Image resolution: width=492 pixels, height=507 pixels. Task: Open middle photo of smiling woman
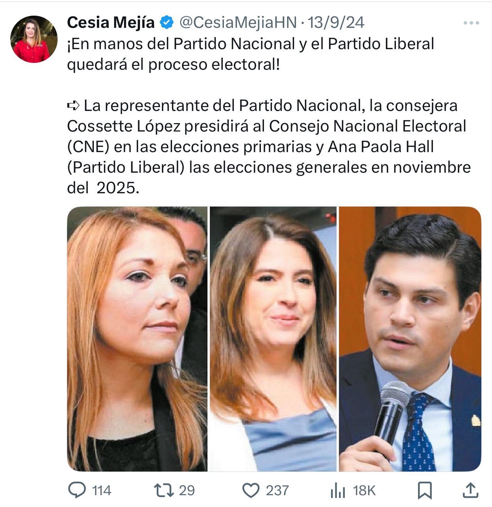273,339
